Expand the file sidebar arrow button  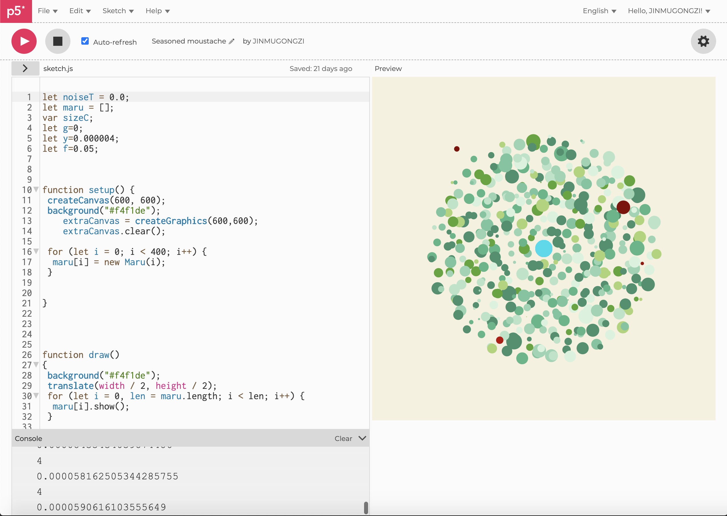pyautogui.click(x=25, y=68)
